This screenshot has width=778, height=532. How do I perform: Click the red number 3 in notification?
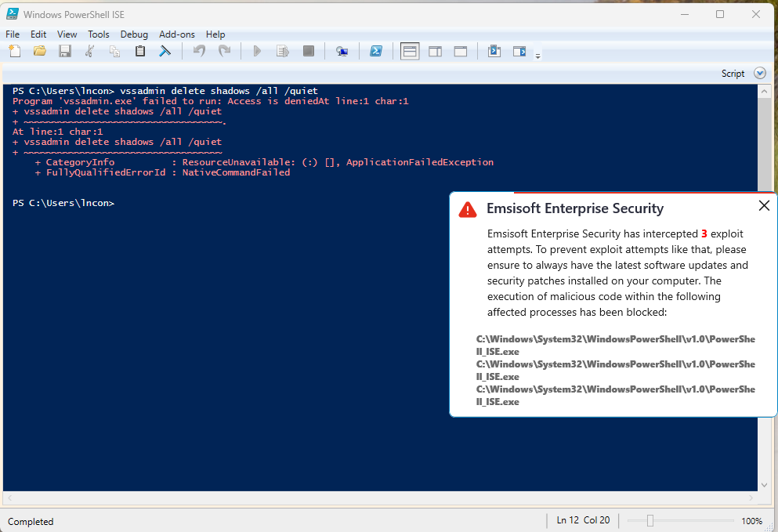pyautogui.click(x=704, y=233)
